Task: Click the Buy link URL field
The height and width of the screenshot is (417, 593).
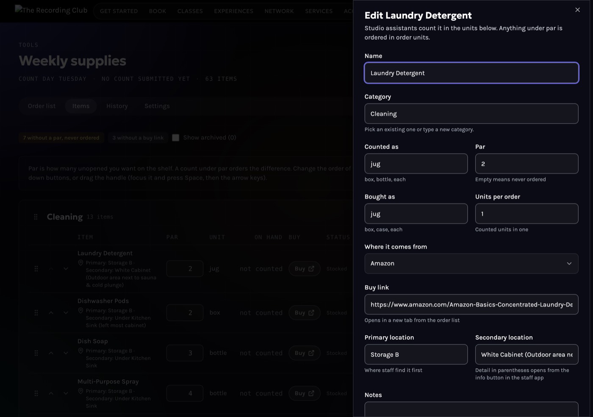Action: point(471,304)
